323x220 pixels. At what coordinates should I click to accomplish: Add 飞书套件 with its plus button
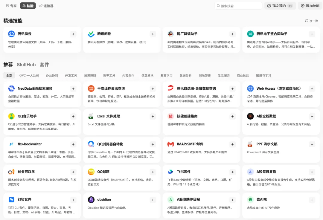pyautogui.click(x=232, y=172)
